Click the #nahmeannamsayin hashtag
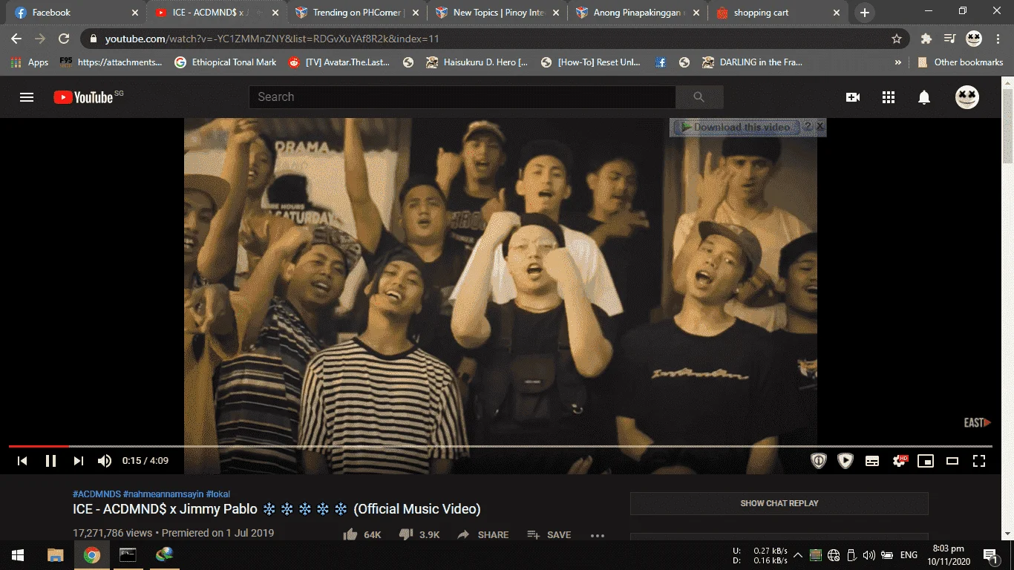Viewport: 1014px width, 570px height. 163,494
